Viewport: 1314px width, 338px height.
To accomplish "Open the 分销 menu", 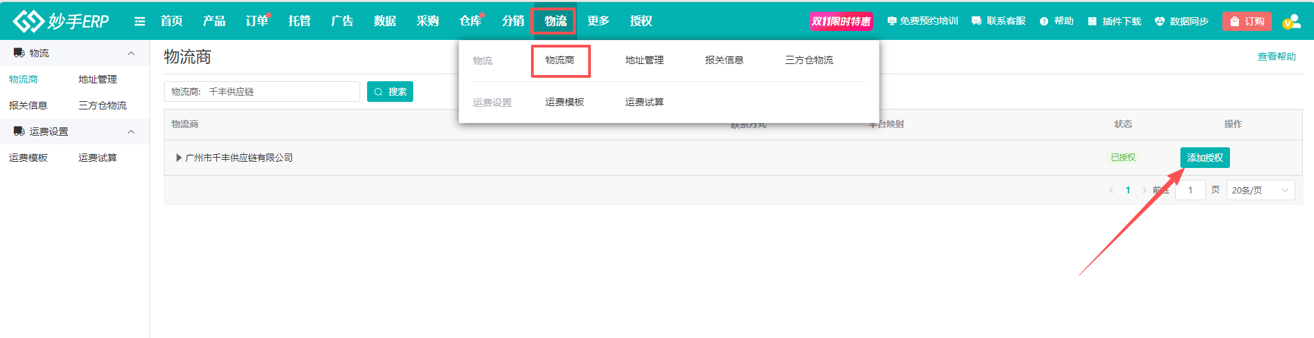I will 513,21.
